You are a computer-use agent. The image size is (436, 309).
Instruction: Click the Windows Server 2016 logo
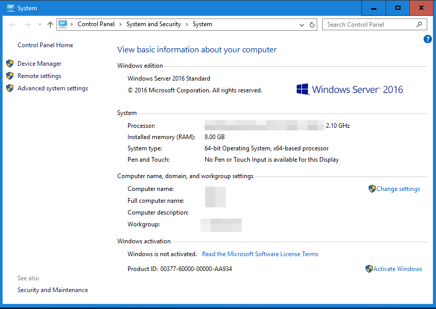pos(350,89)
